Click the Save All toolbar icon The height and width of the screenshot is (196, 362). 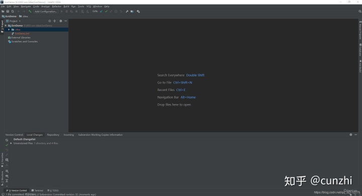point(8,12)
